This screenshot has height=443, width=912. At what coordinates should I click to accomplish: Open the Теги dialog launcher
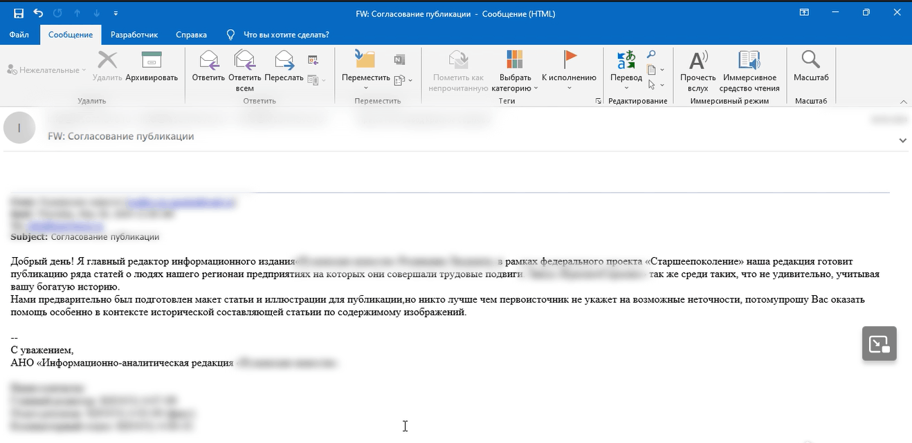(x=598, y=102)
